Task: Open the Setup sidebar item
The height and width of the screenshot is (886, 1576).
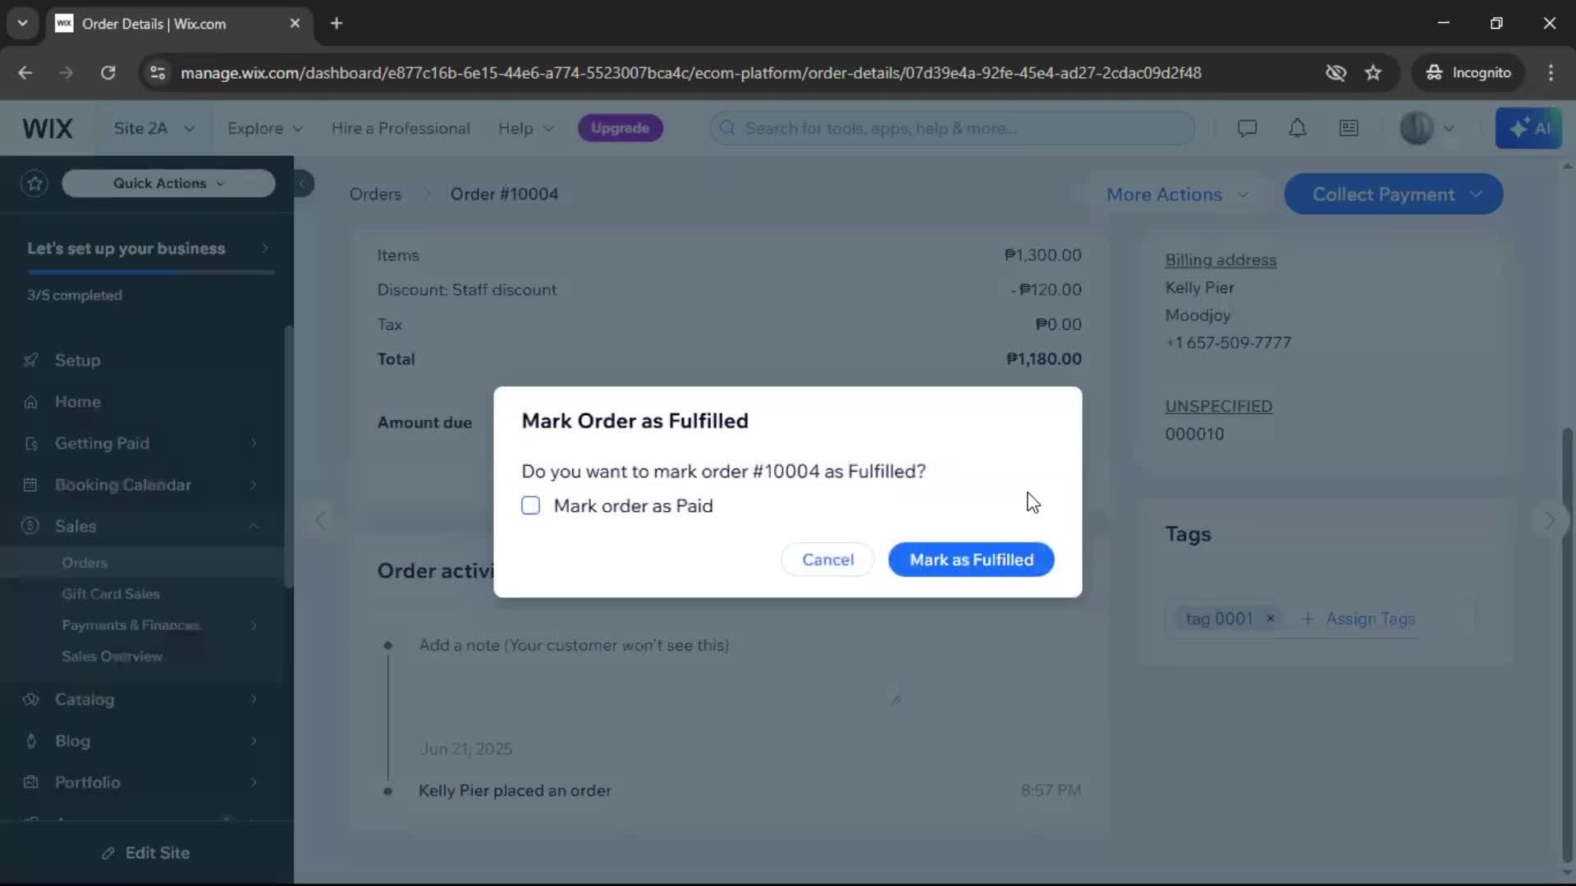Action: coord(77,360)
